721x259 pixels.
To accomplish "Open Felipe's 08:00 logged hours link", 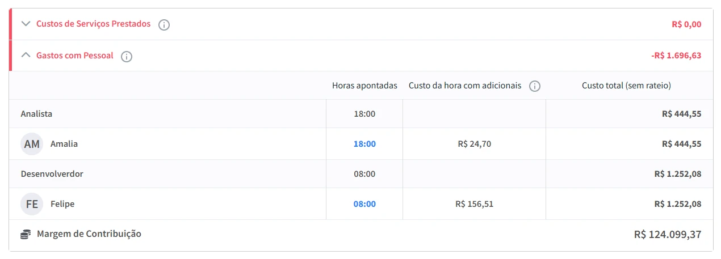I will 364,204.
